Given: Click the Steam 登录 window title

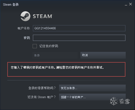Looking at the screenshot, I should click(11, 5).
